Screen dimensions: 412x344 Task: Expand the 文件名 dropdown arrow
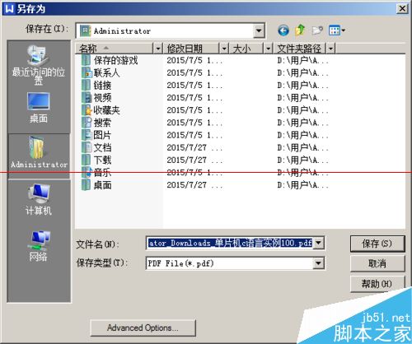[318, 243]
